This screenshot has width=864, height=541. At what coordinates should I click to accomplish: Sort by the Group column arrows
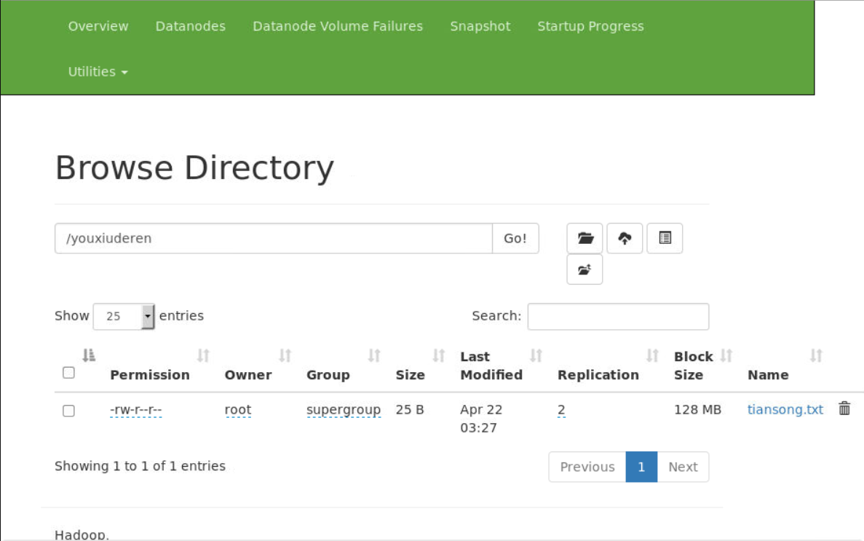[x=374, y=356]
